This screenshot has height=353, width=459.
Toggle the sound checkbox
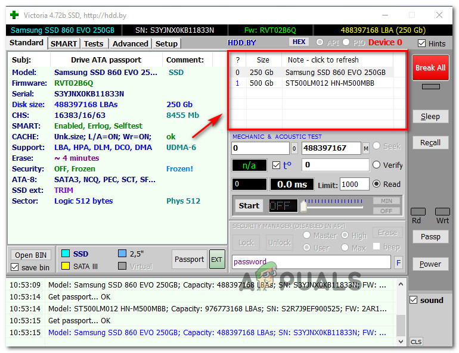click(413, 300)
